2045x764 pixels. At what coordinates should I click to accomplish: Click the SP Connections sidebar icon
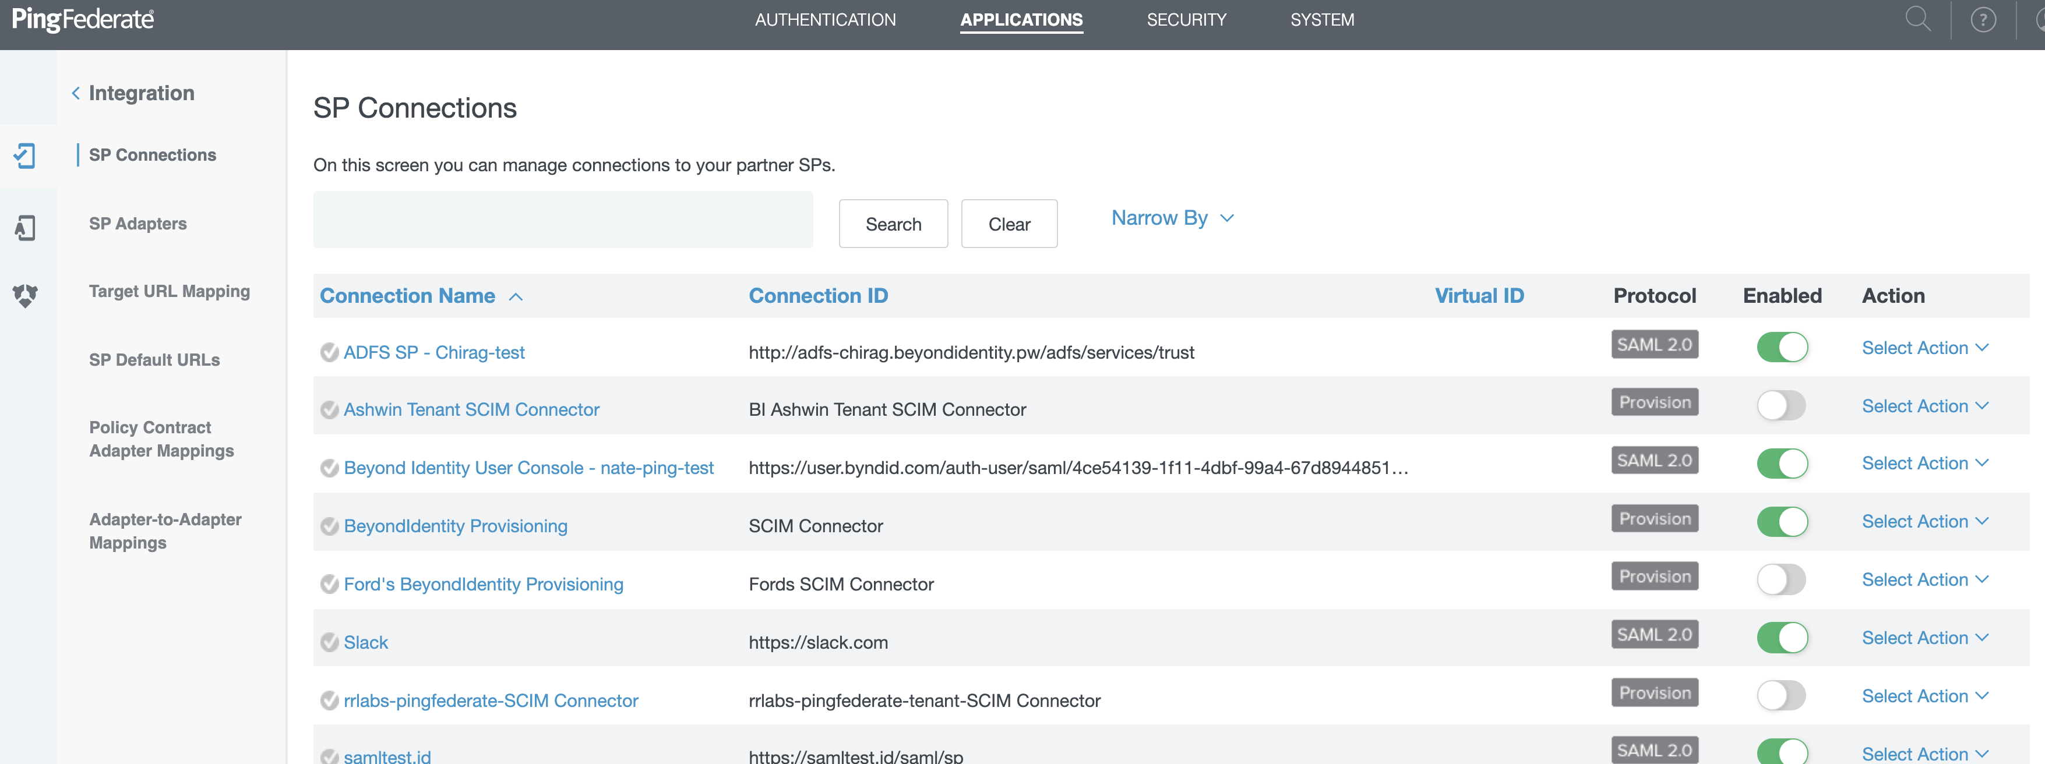[26, 155]
